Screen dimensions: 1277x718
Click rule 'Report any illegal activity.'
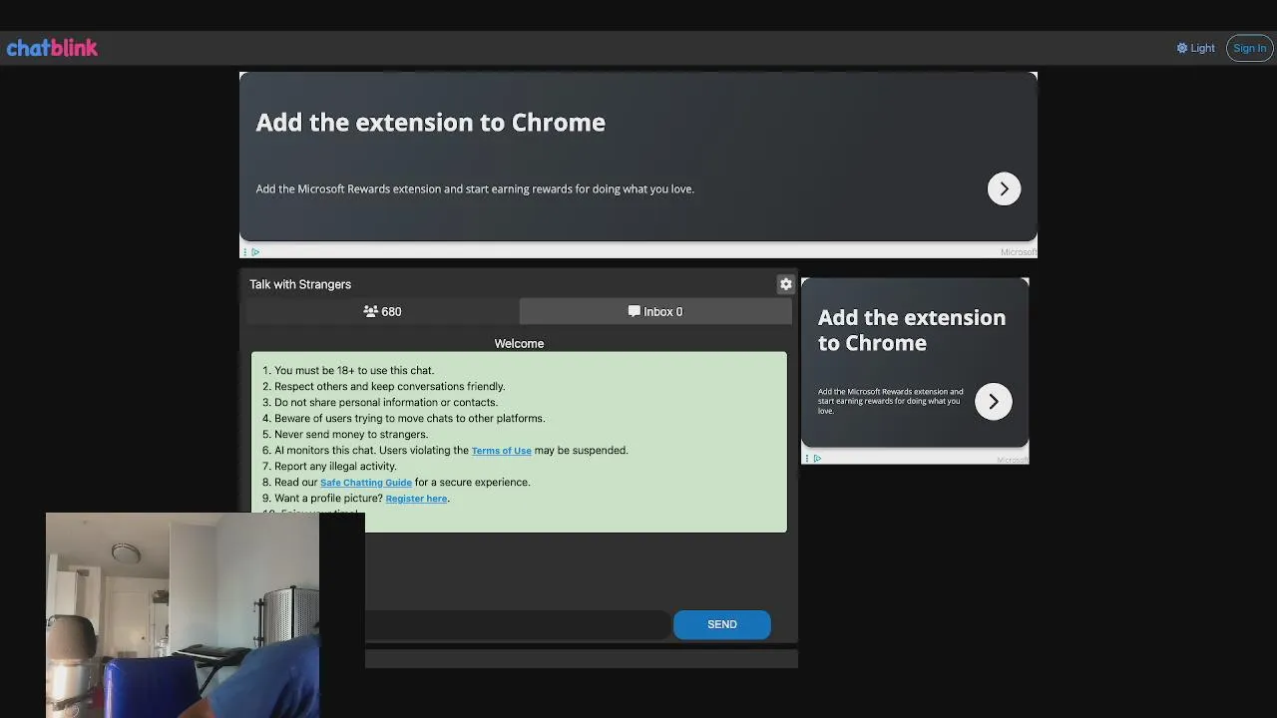click(x=335, y=467)
